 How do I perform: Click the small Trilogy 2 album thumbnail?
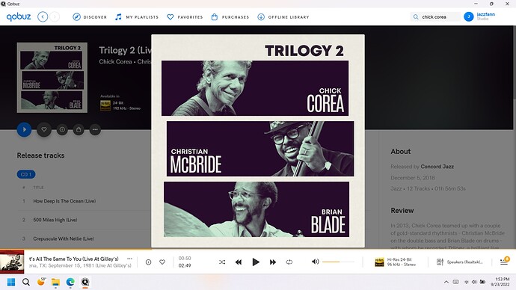click(x=52, y=78)
